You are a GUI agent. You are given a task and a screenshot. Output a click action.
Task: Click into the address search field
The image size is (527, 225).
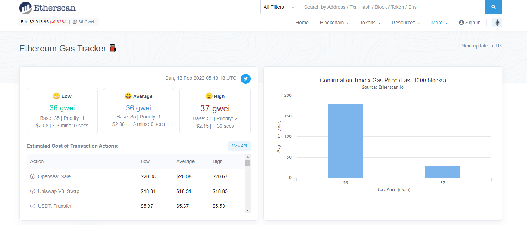coord(392,7)
